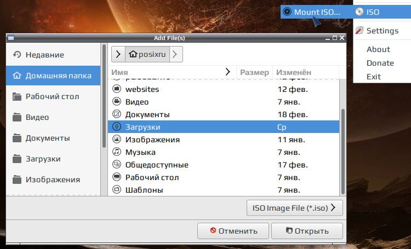The image size is (411, 249).
Task: Click the Шаблоны icon in file list
Action: (x=117, y=189)
